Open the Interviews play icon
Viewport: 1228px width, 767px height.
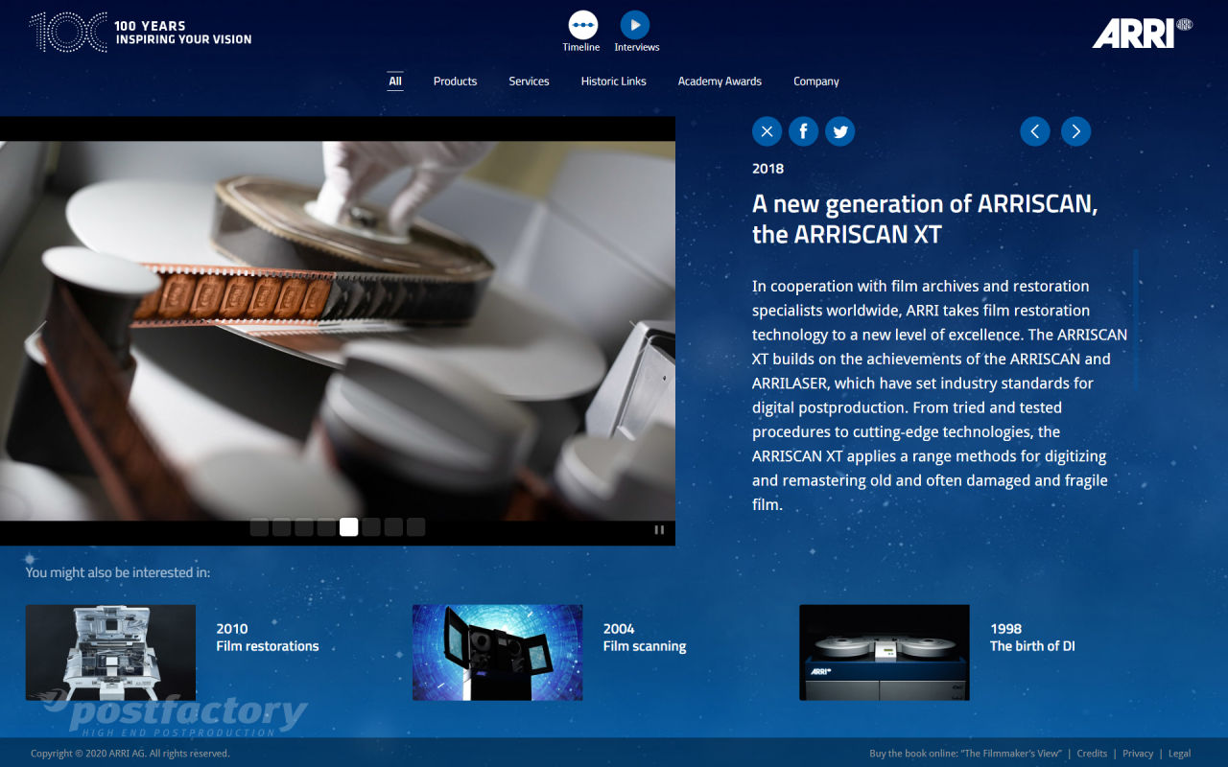[x=634, y=25]
